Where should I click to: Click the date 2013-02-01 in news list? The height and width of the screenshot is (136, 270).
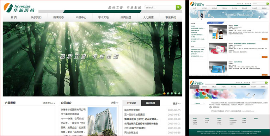174,124
